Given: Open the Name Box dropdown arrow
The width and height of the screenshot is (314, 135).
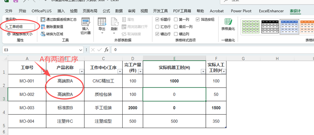Looking at the screenshot, I should (x=81, y=50).
